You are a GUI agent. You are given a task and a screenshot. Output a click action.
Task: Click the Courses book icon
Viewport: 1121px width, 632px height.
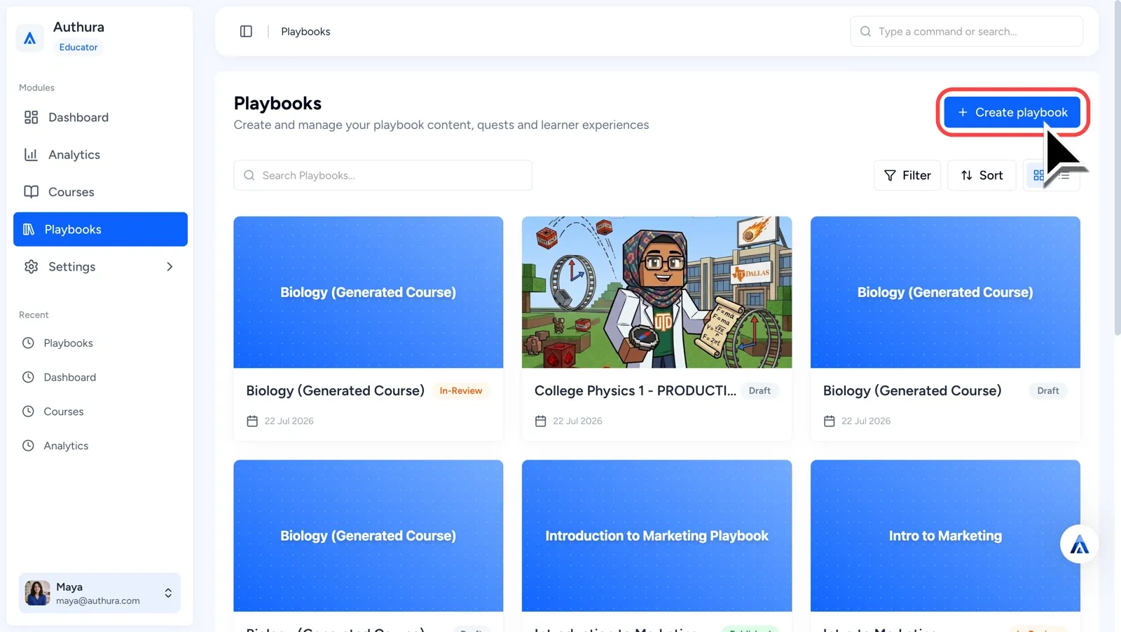point(31,192)
